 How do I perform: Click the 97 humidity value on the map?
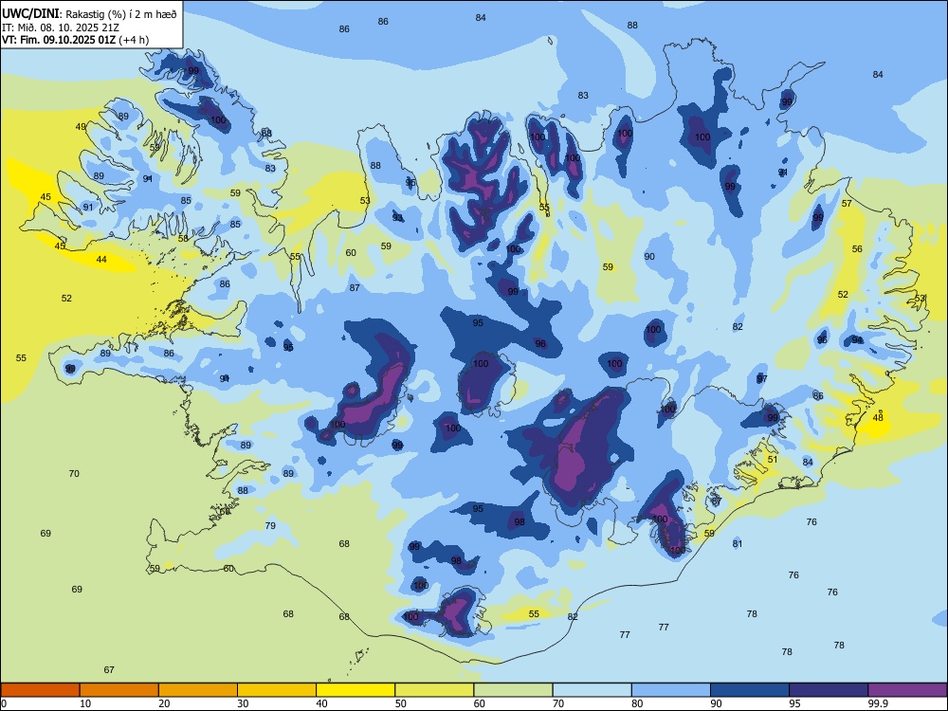[x=762, y=378]
